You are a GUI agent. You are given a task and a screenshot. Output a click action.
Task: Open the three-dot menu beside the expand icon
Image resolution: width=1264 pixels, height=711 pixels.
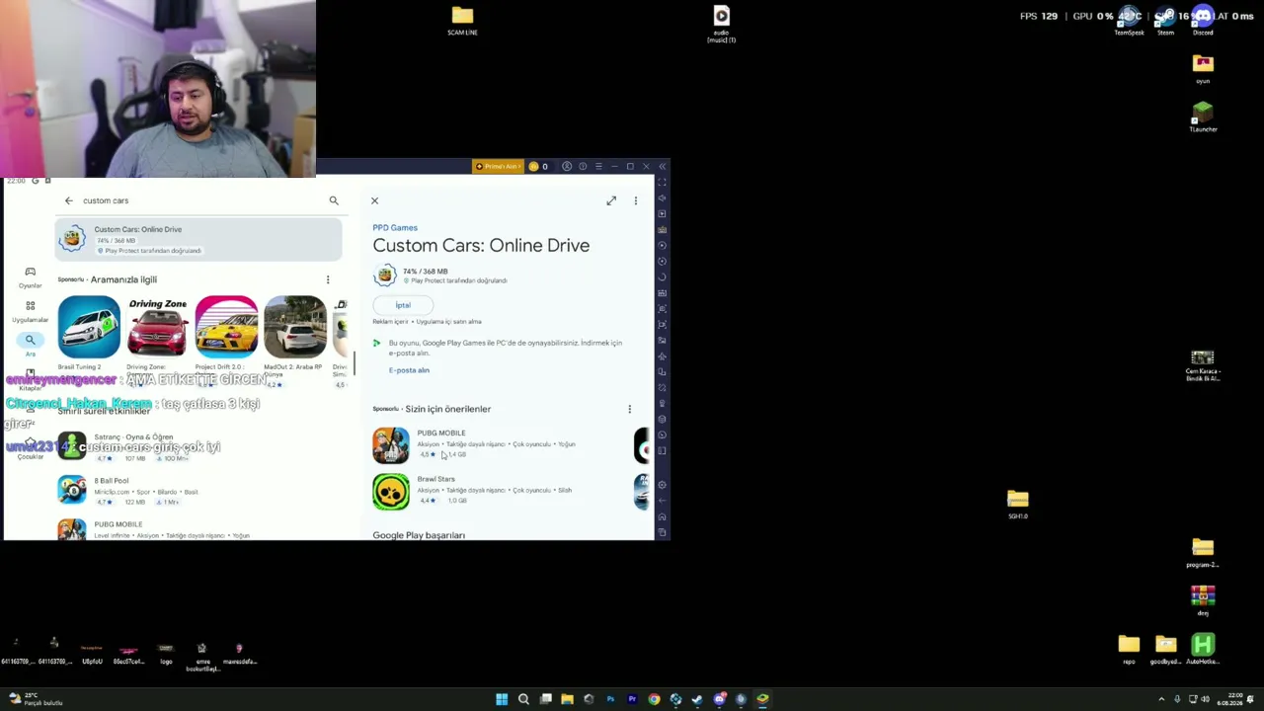[636, 200]
